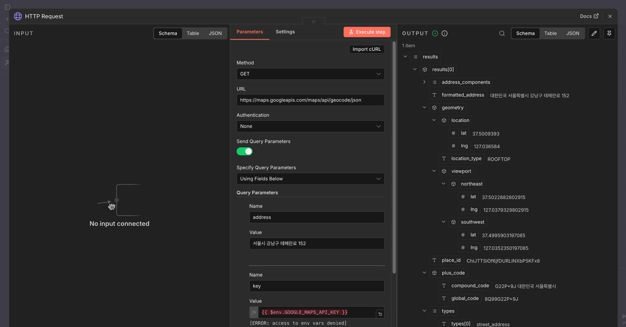Collapse the results[0] node
The image size is (626, 327).
[415, 69]
